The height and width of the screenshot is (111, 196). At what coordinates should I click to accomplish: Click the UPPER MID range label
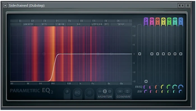97,24
